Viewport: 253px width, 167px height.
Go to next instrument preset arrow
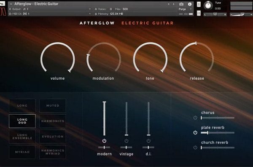174,4
